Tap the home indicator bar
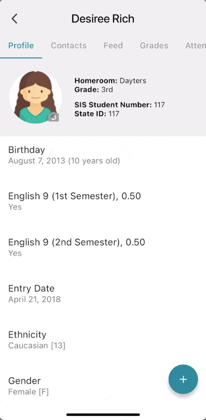Viewport: 206px width, 420px height. [x=103, y=415]
